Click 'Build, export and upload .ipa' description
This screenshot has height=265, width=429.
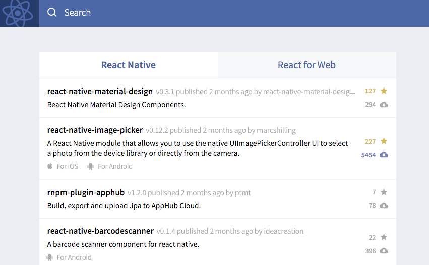pos(124,206)
